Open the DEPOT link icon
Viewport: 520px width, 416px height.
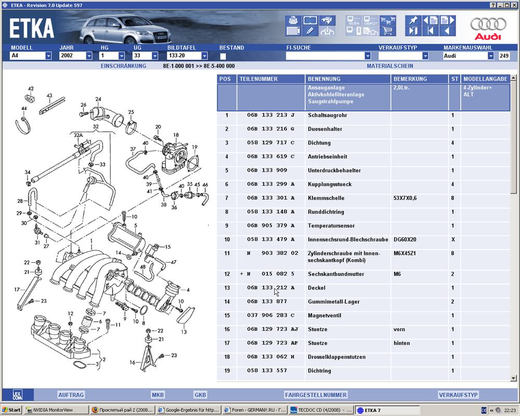coord(370,20)
